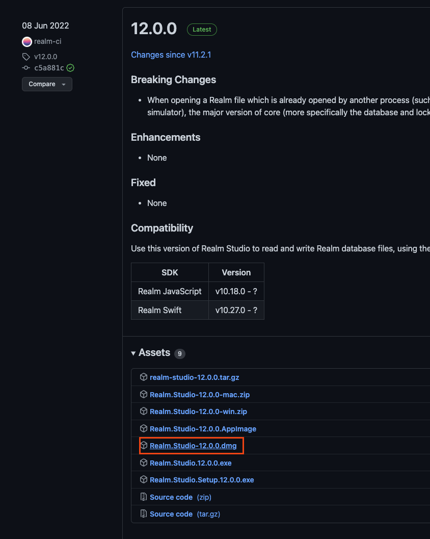The image size is (430, 539).
Task: Click the Fixed heading
Action: (x=143, y=183)
